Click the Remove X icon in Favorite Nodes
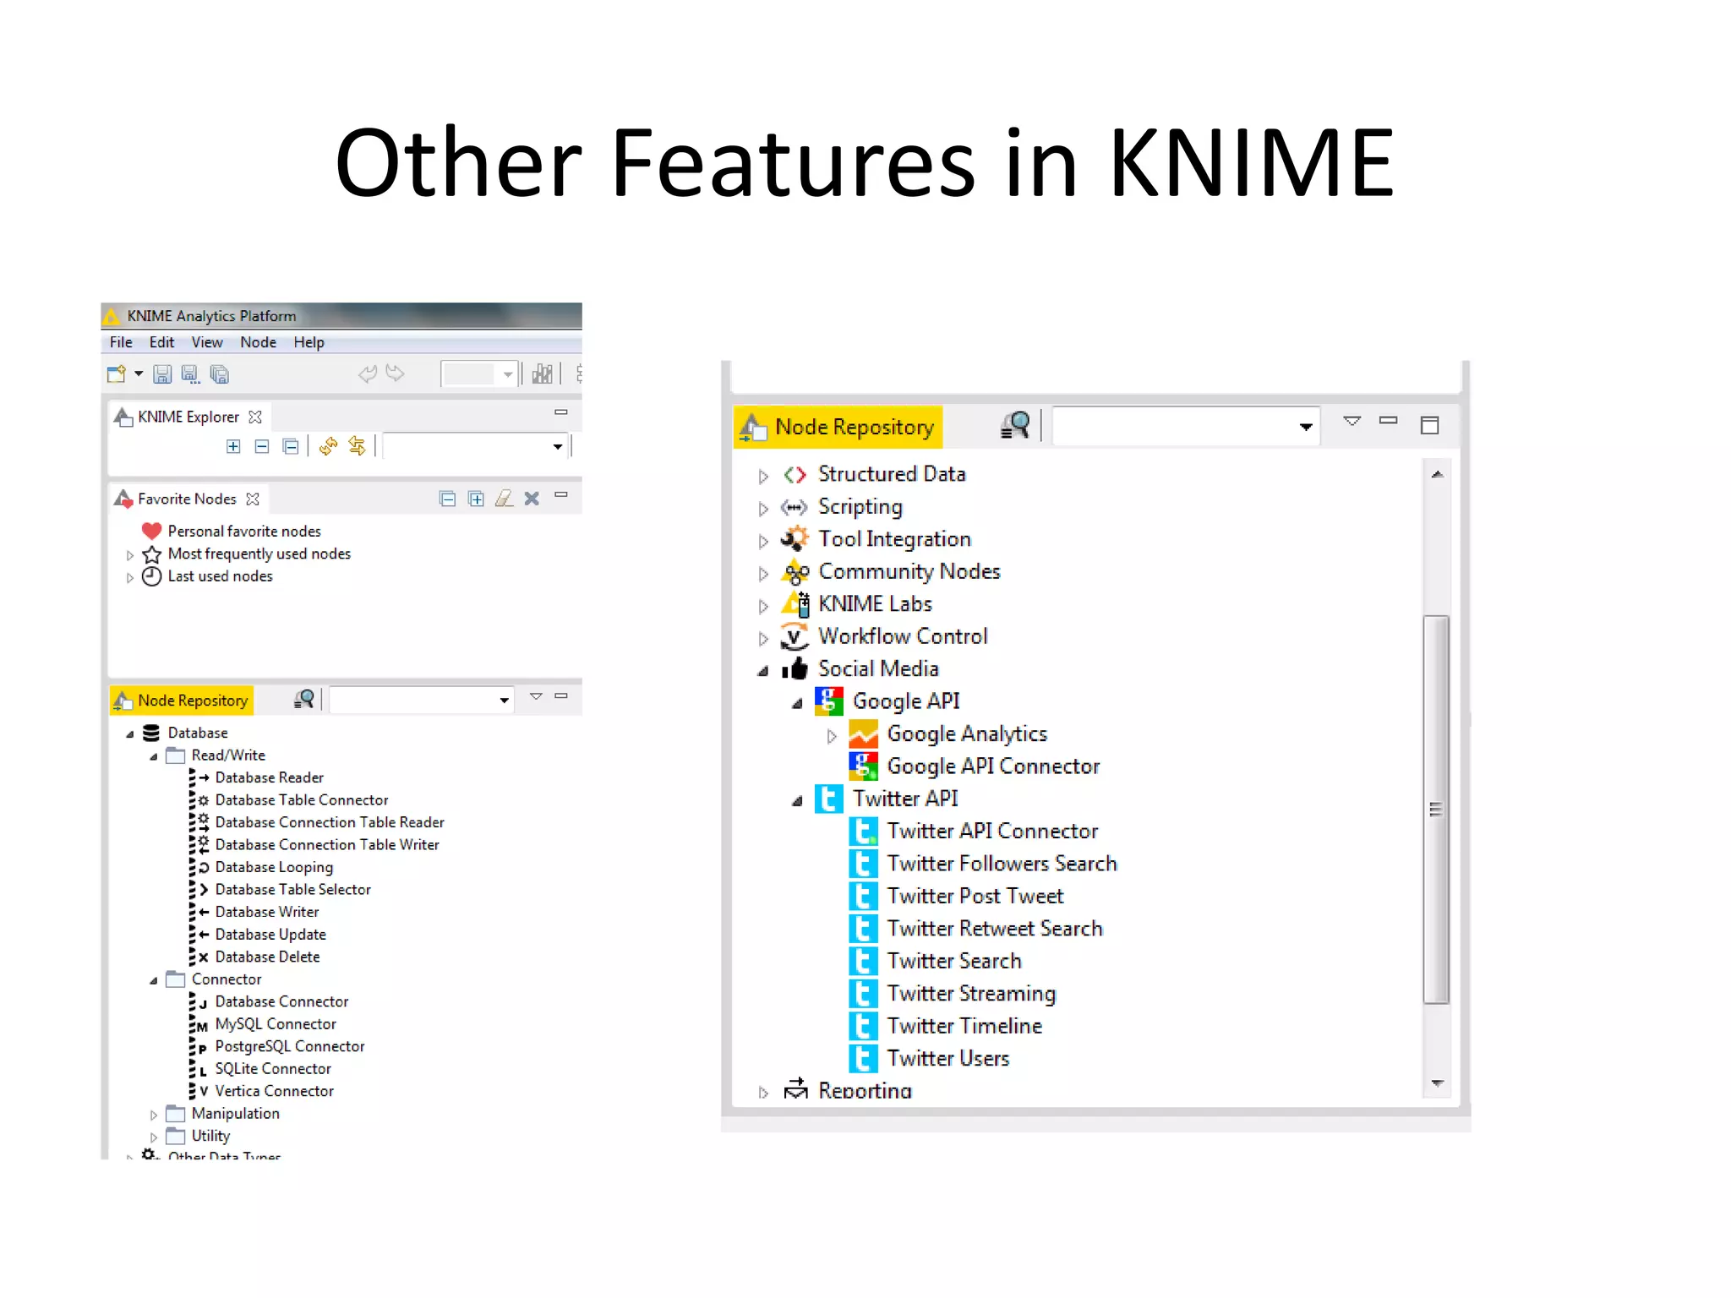 pos(532,499)
